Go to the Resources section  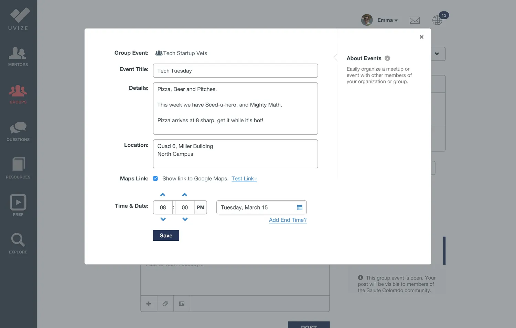point(18,168)
